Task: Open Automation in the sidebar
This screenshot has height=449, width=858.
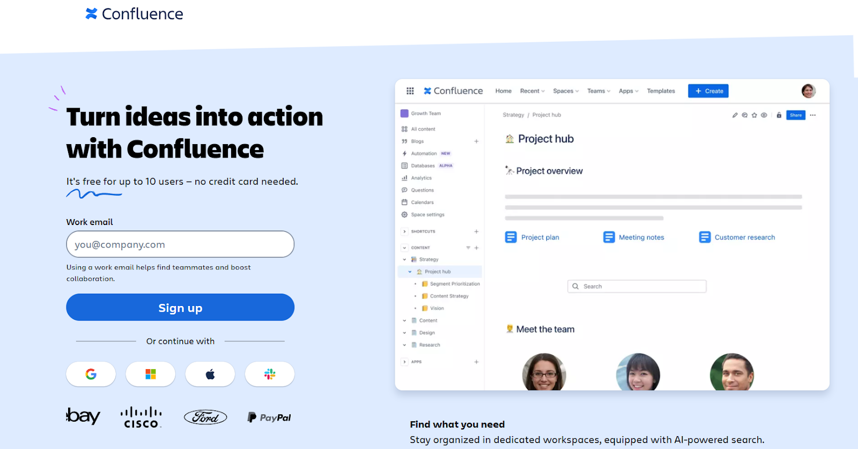Action: (426, 154)
